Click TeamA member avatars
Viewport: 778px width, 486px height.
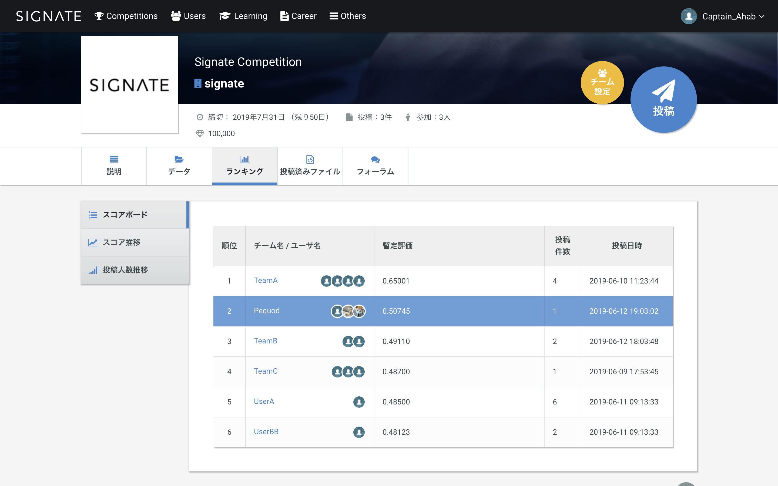342,281
